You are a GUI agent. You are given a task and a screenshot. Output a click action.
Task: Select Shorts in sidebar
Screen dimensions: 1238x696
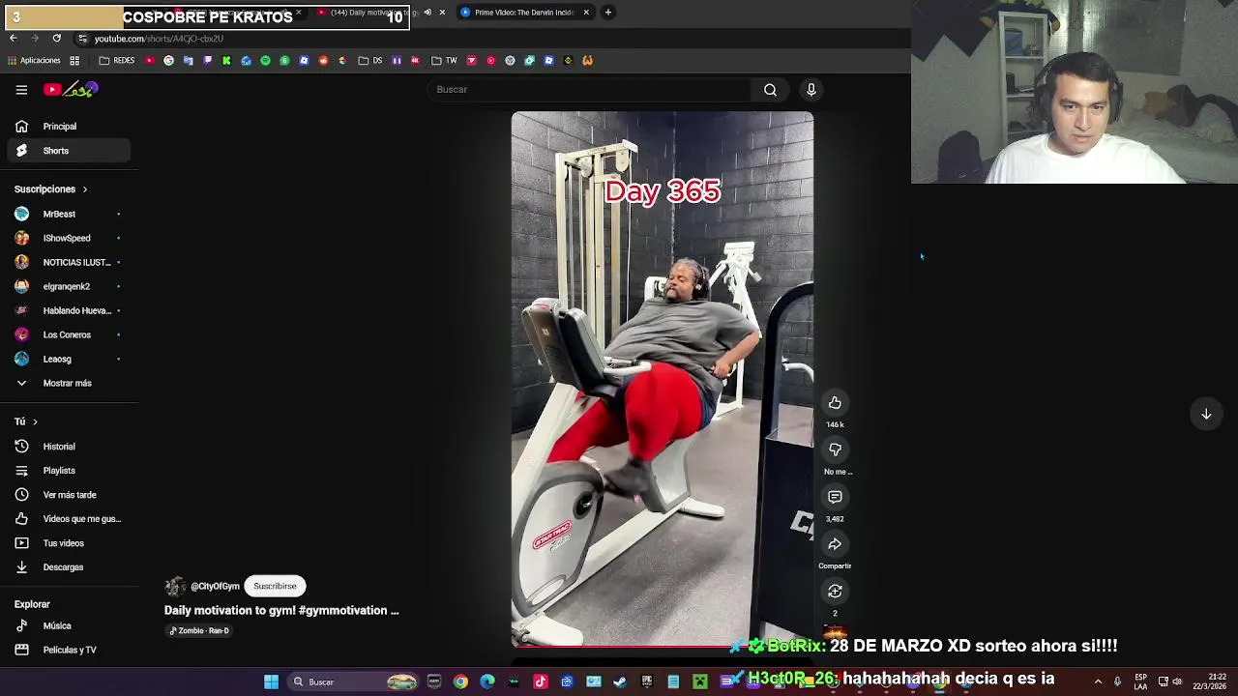(x=68, y=151)
